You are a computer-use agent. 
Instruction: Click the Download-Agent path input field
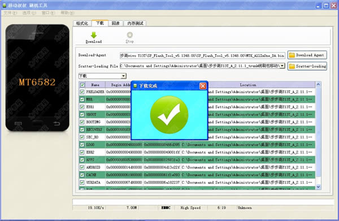202,55
